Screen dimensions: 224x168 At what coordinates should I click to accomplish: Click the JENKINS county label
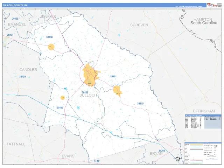tap(48, 16)
